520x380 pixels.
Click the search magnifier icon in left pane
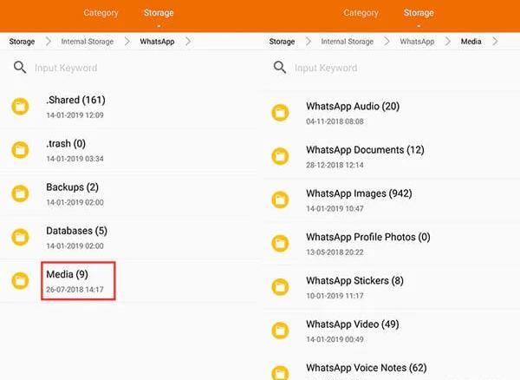click(x=20, y=68)
